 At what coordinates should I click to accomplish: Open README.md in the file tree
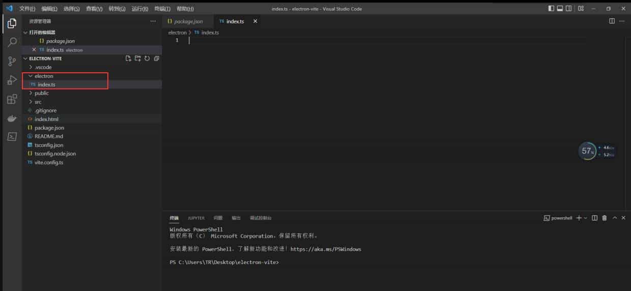coord(92,136)
